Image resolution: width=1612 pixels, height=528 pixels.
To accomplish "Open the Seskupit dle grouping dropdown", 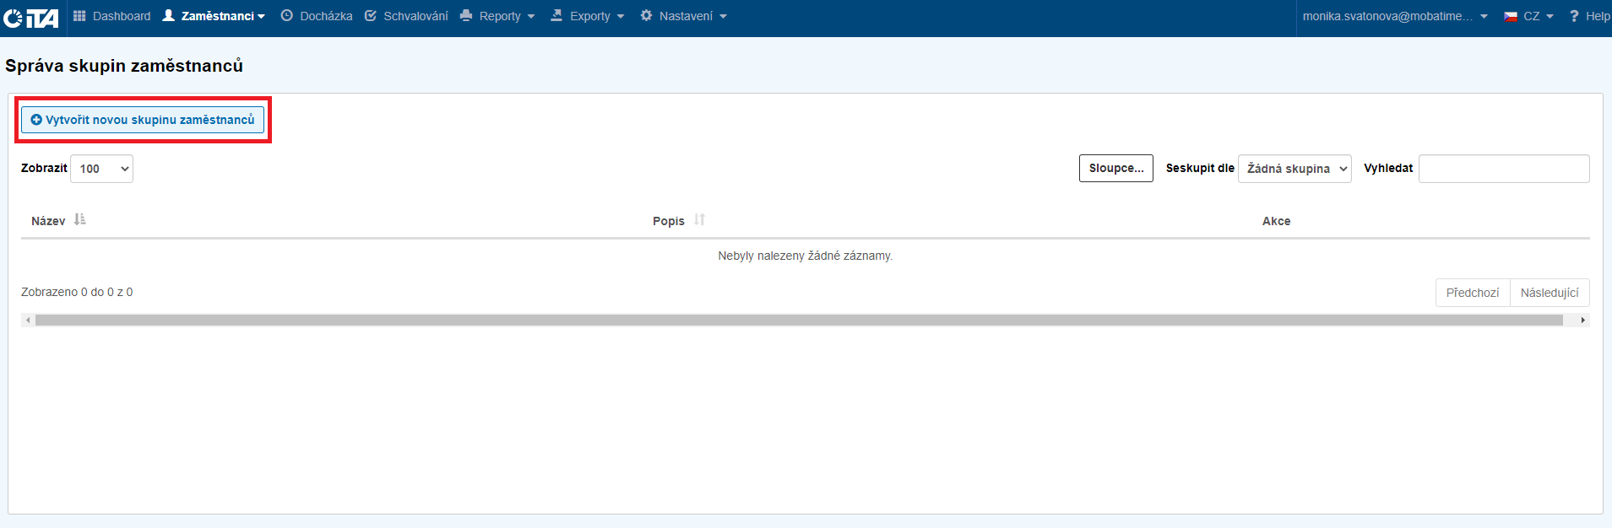I will (x=1294, y=169).
